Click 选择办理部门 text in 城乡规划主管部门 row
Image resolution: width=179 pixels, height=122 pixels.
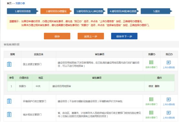(151, 117)
